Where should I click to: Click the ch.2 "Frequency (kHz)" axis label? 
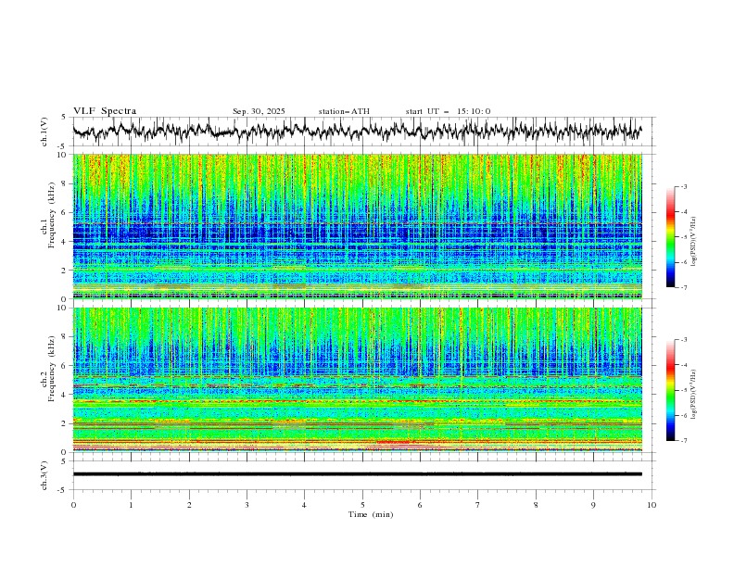pos(51,369)
